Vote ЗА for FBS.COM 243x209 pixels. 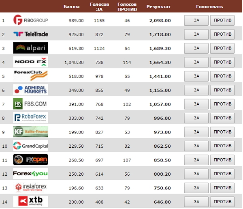(x=196, y=104)
